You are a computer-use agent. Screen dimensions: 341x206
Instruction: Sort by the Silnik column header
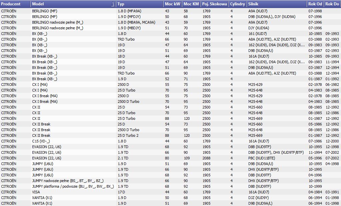coord(277,4)
